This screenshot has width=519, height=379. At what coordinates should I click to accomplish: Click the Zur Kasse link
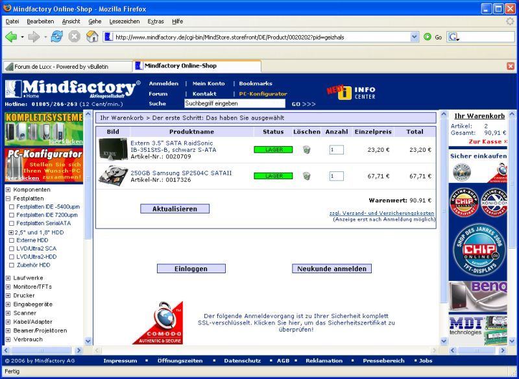point(488,141)
